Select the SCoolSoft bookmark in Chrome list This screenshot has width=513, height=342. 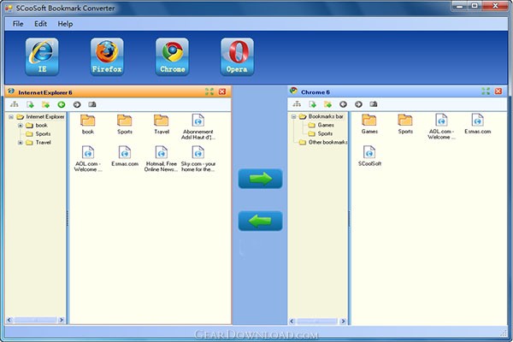369,156
